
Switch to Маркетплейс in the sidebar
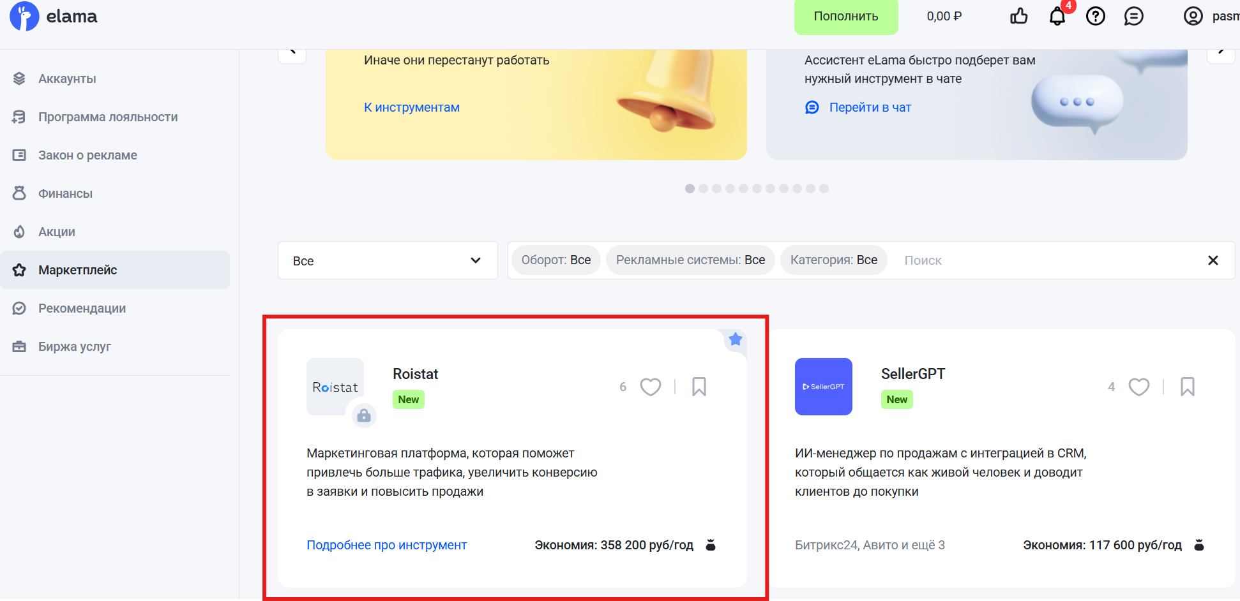77,269
